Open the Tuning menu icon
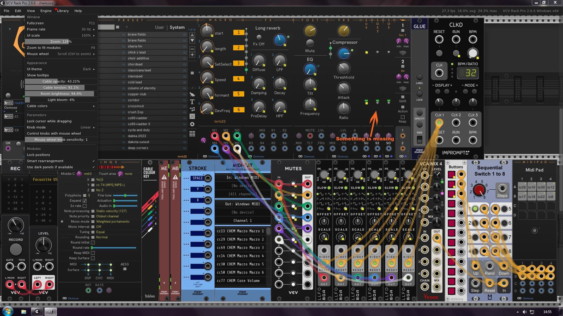Screen dimensions: 563x316 [93, 232]
